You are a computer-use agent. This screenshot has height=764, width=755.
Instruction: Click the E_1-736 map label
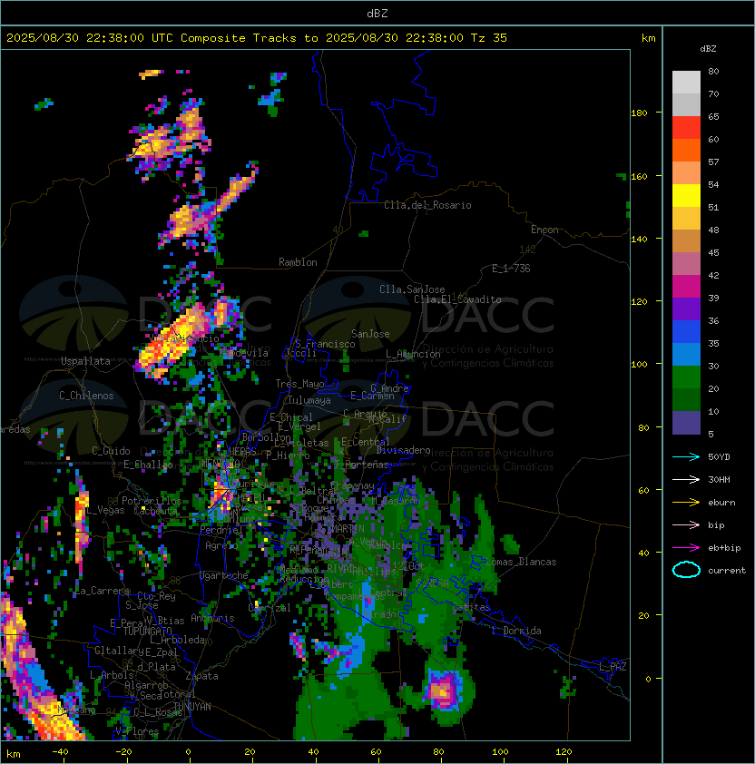pos(511,269)
